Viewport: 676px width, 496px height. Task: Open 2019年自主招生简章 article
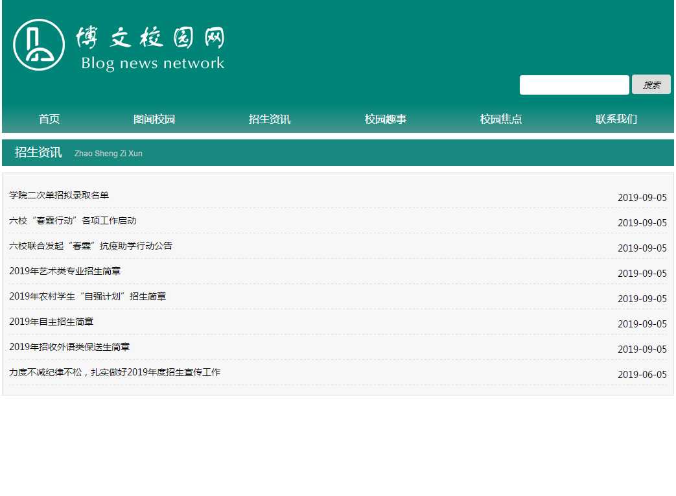(x=51, y=322)
